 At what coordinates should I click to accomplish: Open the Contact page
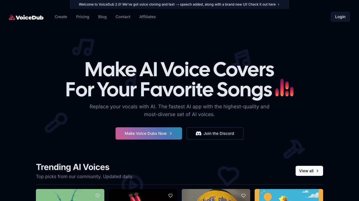[x=123, y=17]
